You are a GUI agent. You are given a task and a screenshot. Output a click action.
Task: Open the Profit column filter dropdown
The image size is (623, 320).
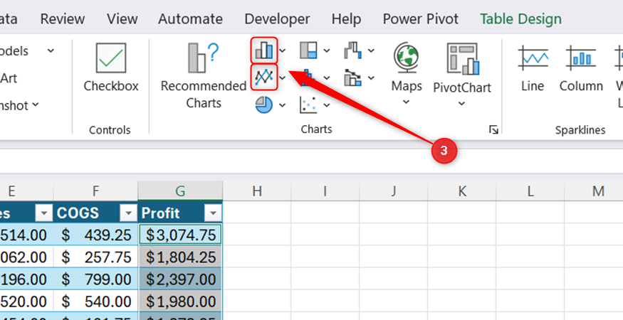coord(213,213)
